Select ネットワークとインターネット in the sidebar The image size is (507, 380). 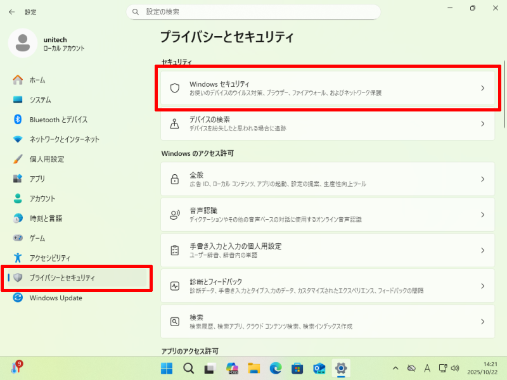(64, 139)
